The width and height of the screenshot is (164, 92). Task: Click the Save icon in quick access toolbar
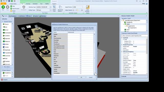coord(9,1)
